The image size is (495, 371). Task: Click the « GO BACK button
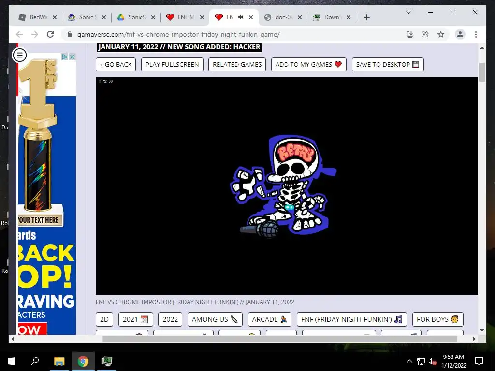[116, 64]
